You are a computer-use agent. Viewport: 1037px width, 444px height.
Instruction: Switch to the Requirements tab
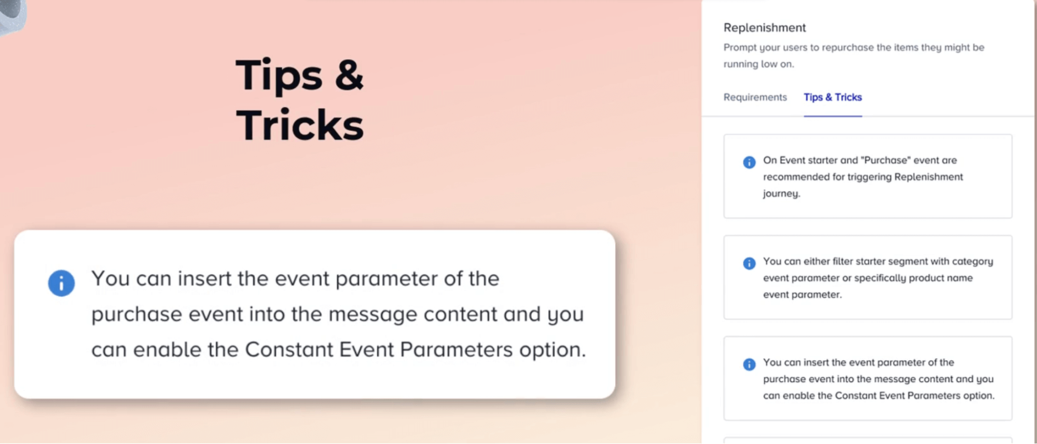[755, 97]
